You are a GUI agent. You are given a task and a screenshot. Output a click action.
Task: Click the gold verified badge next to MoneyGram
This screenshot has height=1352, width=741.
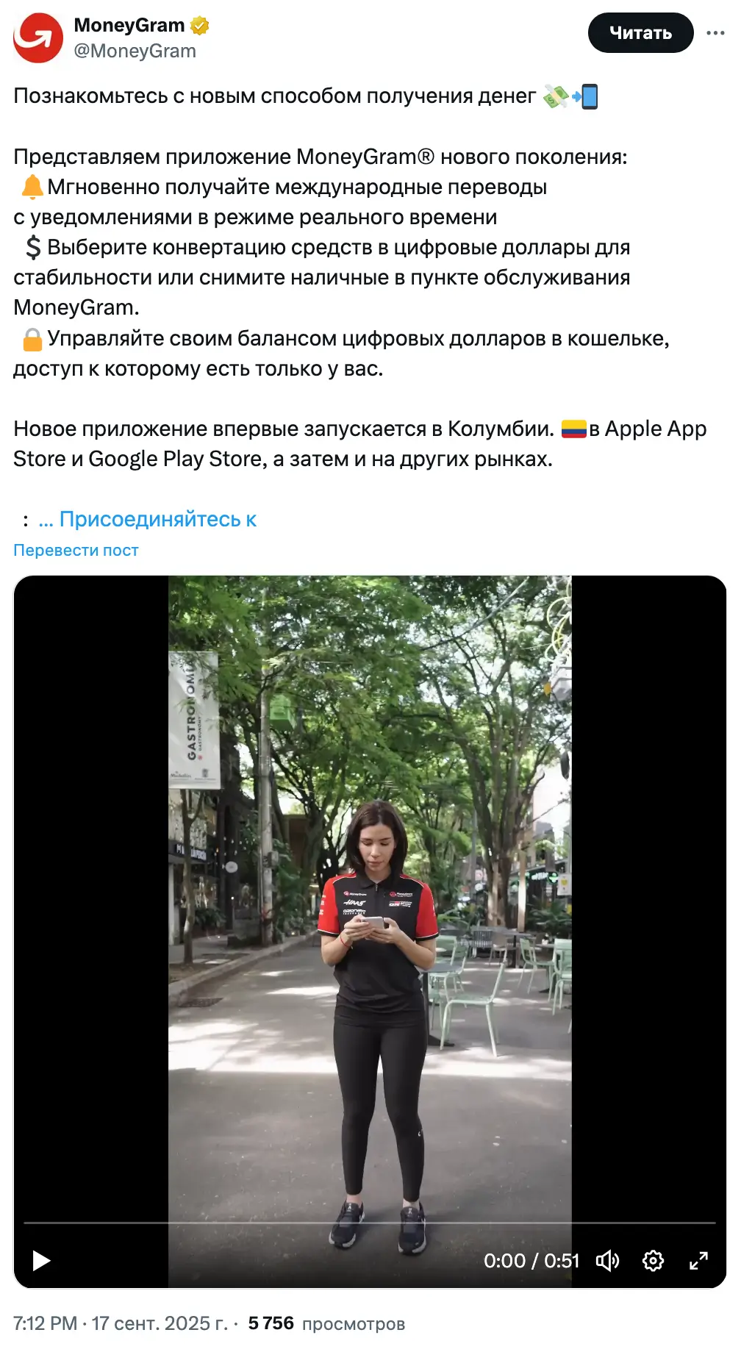(x=200, y=26)
